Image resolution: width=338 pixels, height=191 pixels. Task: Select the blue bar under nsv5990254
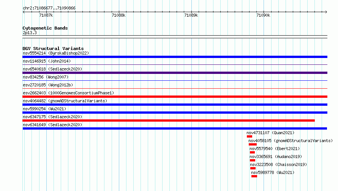click(175, 113)
